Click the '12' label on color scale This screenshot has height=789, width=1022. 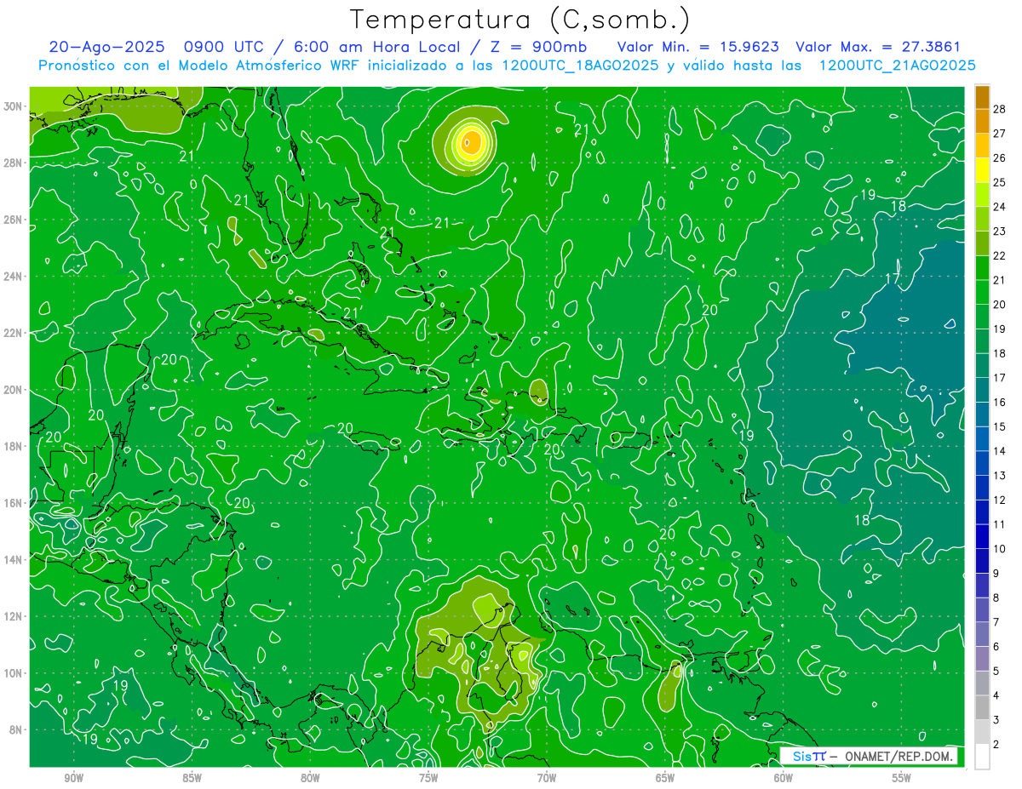click(x=999, y=500)
